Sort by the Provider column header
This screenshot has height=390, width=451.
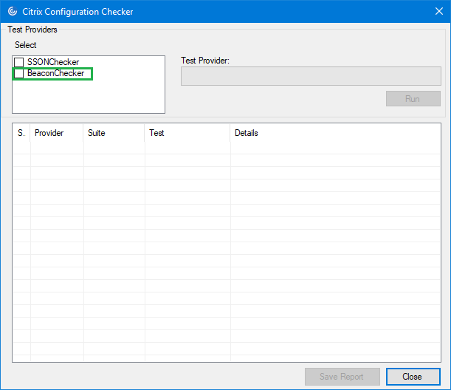[57, 133]
